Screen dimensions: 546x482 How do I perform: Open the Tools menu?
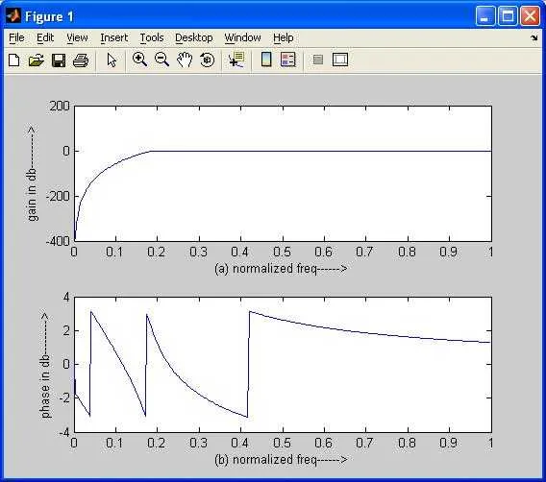tap(152, 37)
